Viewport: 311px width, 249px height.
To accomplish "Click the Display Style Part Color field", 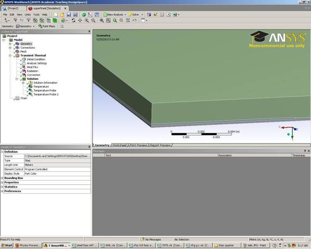I will tap(57, 174).
